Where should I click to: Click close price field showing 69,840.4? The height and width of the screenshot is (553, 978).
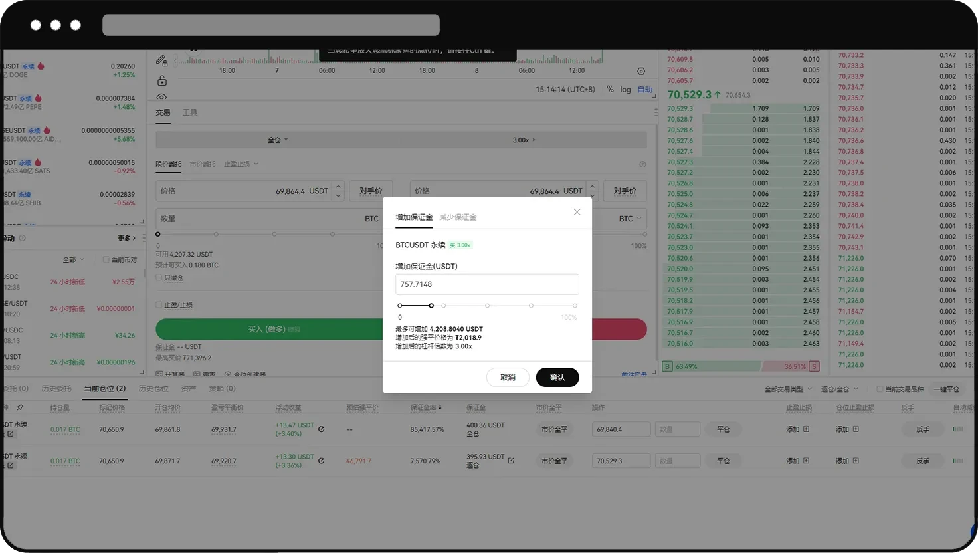click(621, 429)
